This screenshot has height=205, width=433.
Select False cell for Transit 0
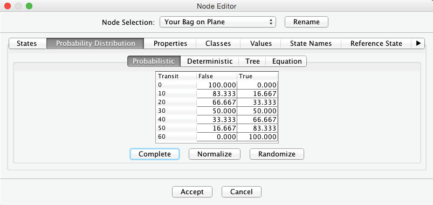pos(217,85)
